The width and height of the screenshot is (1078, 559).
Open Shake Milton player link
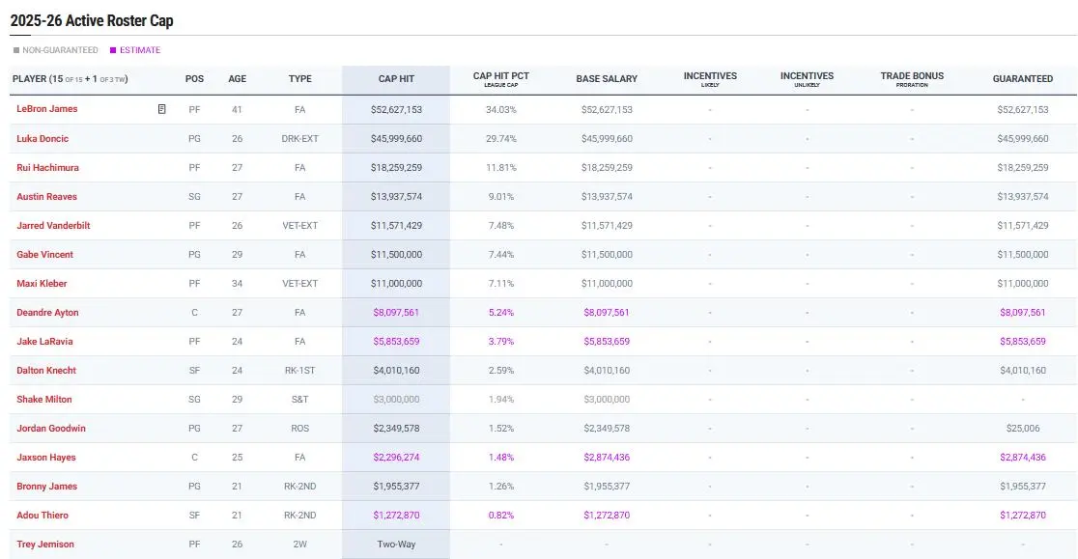coord(44,399)
